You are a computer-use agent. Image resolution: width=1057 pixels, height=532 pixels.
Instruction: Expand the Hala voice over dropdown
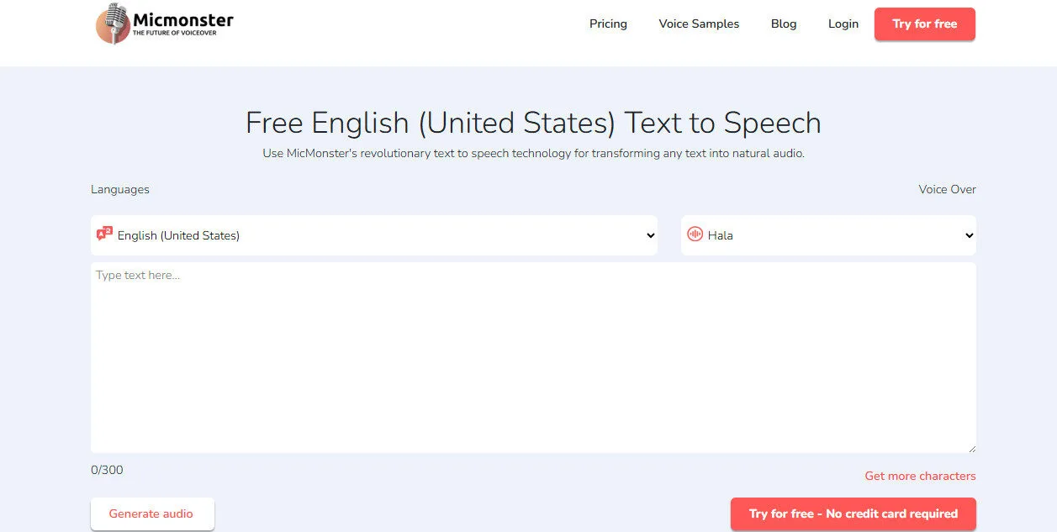[828, 235]
